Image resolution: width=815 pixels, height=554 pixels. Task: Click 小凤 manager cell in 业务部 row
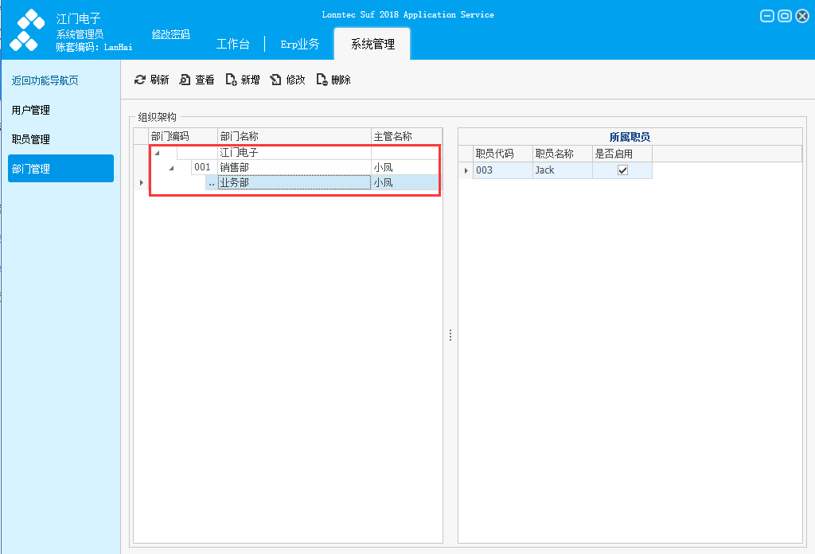click(405, 182)
